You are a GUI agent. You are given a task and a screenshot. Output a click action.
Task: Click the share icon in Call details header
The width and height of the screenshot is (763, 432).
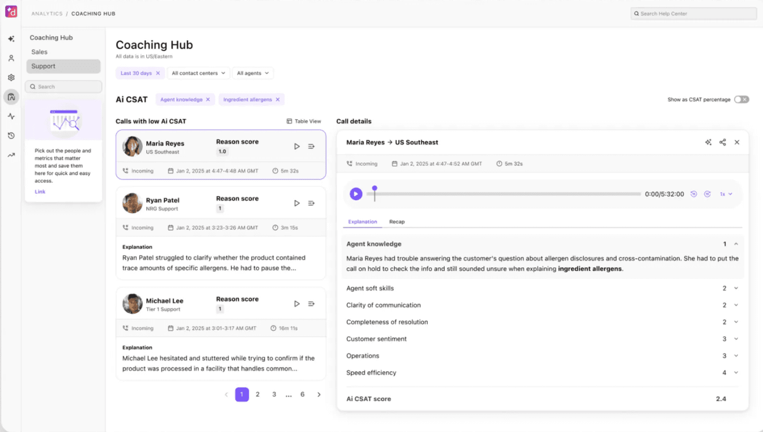pos(722,142)
